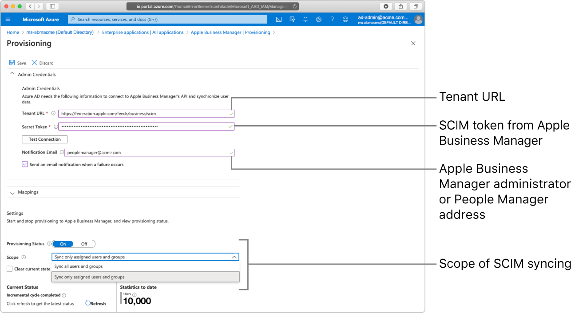
Task: View notifications via the bell icon
Action: click(305, 19)
